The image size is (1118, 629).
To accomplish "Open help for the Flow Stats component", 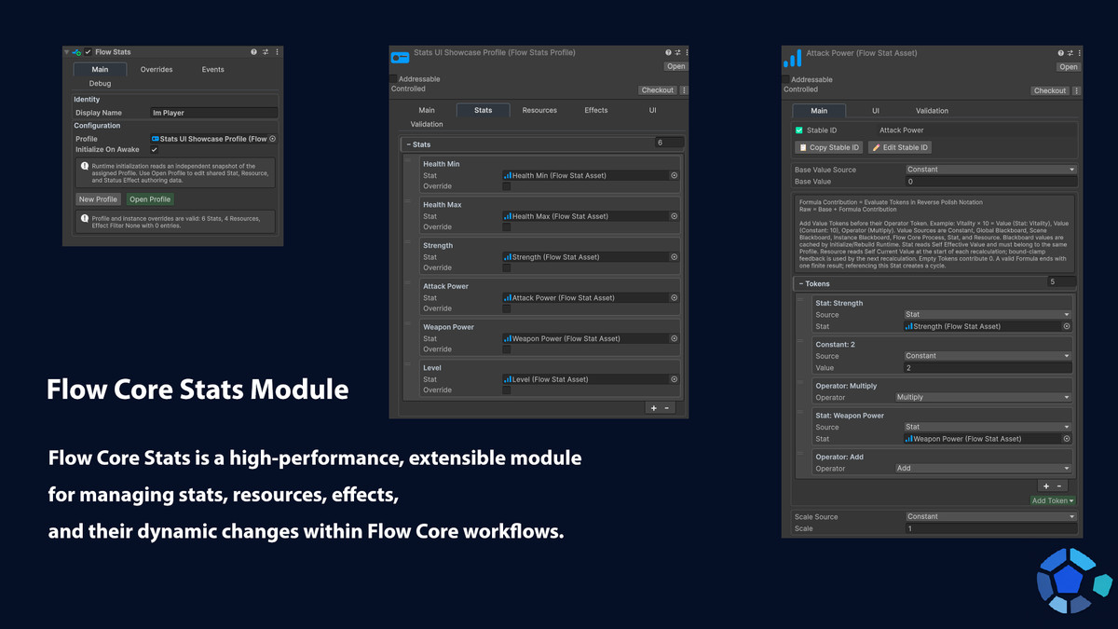I will 253,52.
